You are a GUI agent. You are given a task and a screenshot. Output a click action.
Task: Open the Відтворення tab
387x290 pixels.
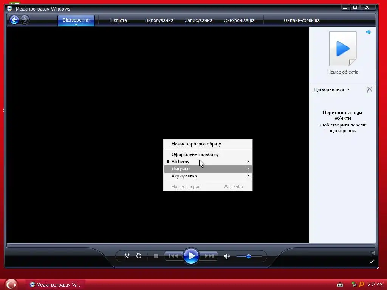click(x=76, y=20)
